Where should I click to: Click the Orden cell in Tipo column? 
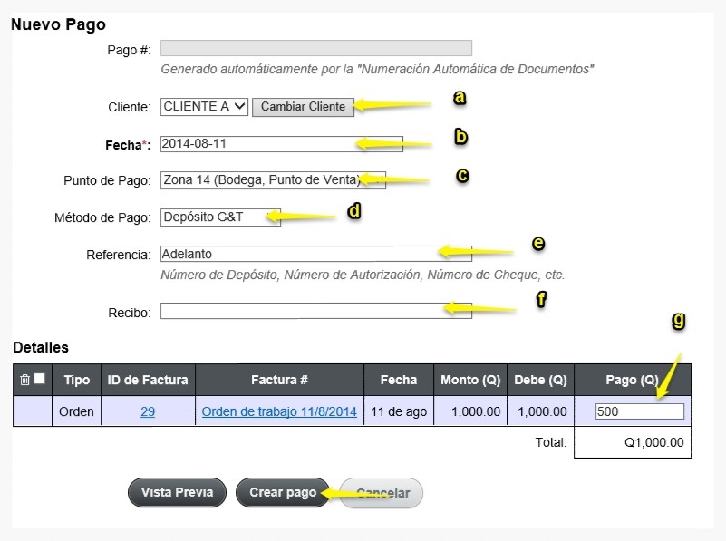[x=76, y=411]
